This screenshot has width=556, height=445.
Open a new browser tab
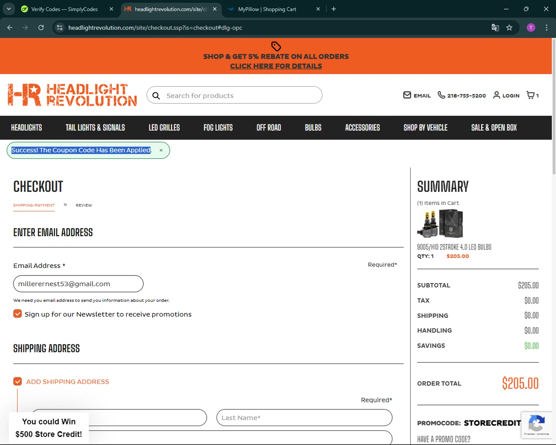(x=334, y=9)
